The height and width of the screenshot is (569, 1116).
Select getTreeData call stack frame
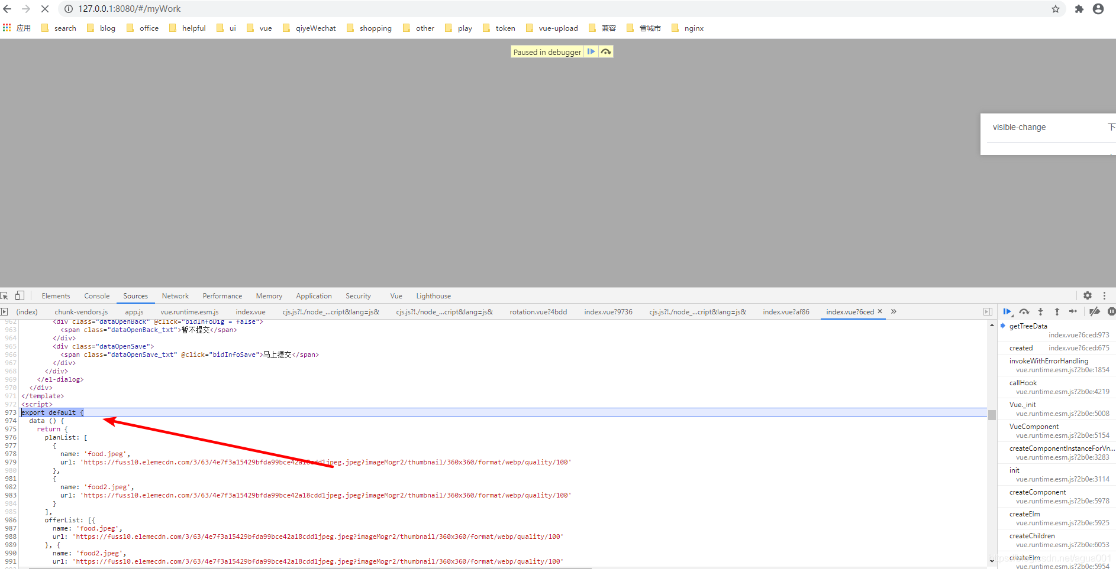1057,330
